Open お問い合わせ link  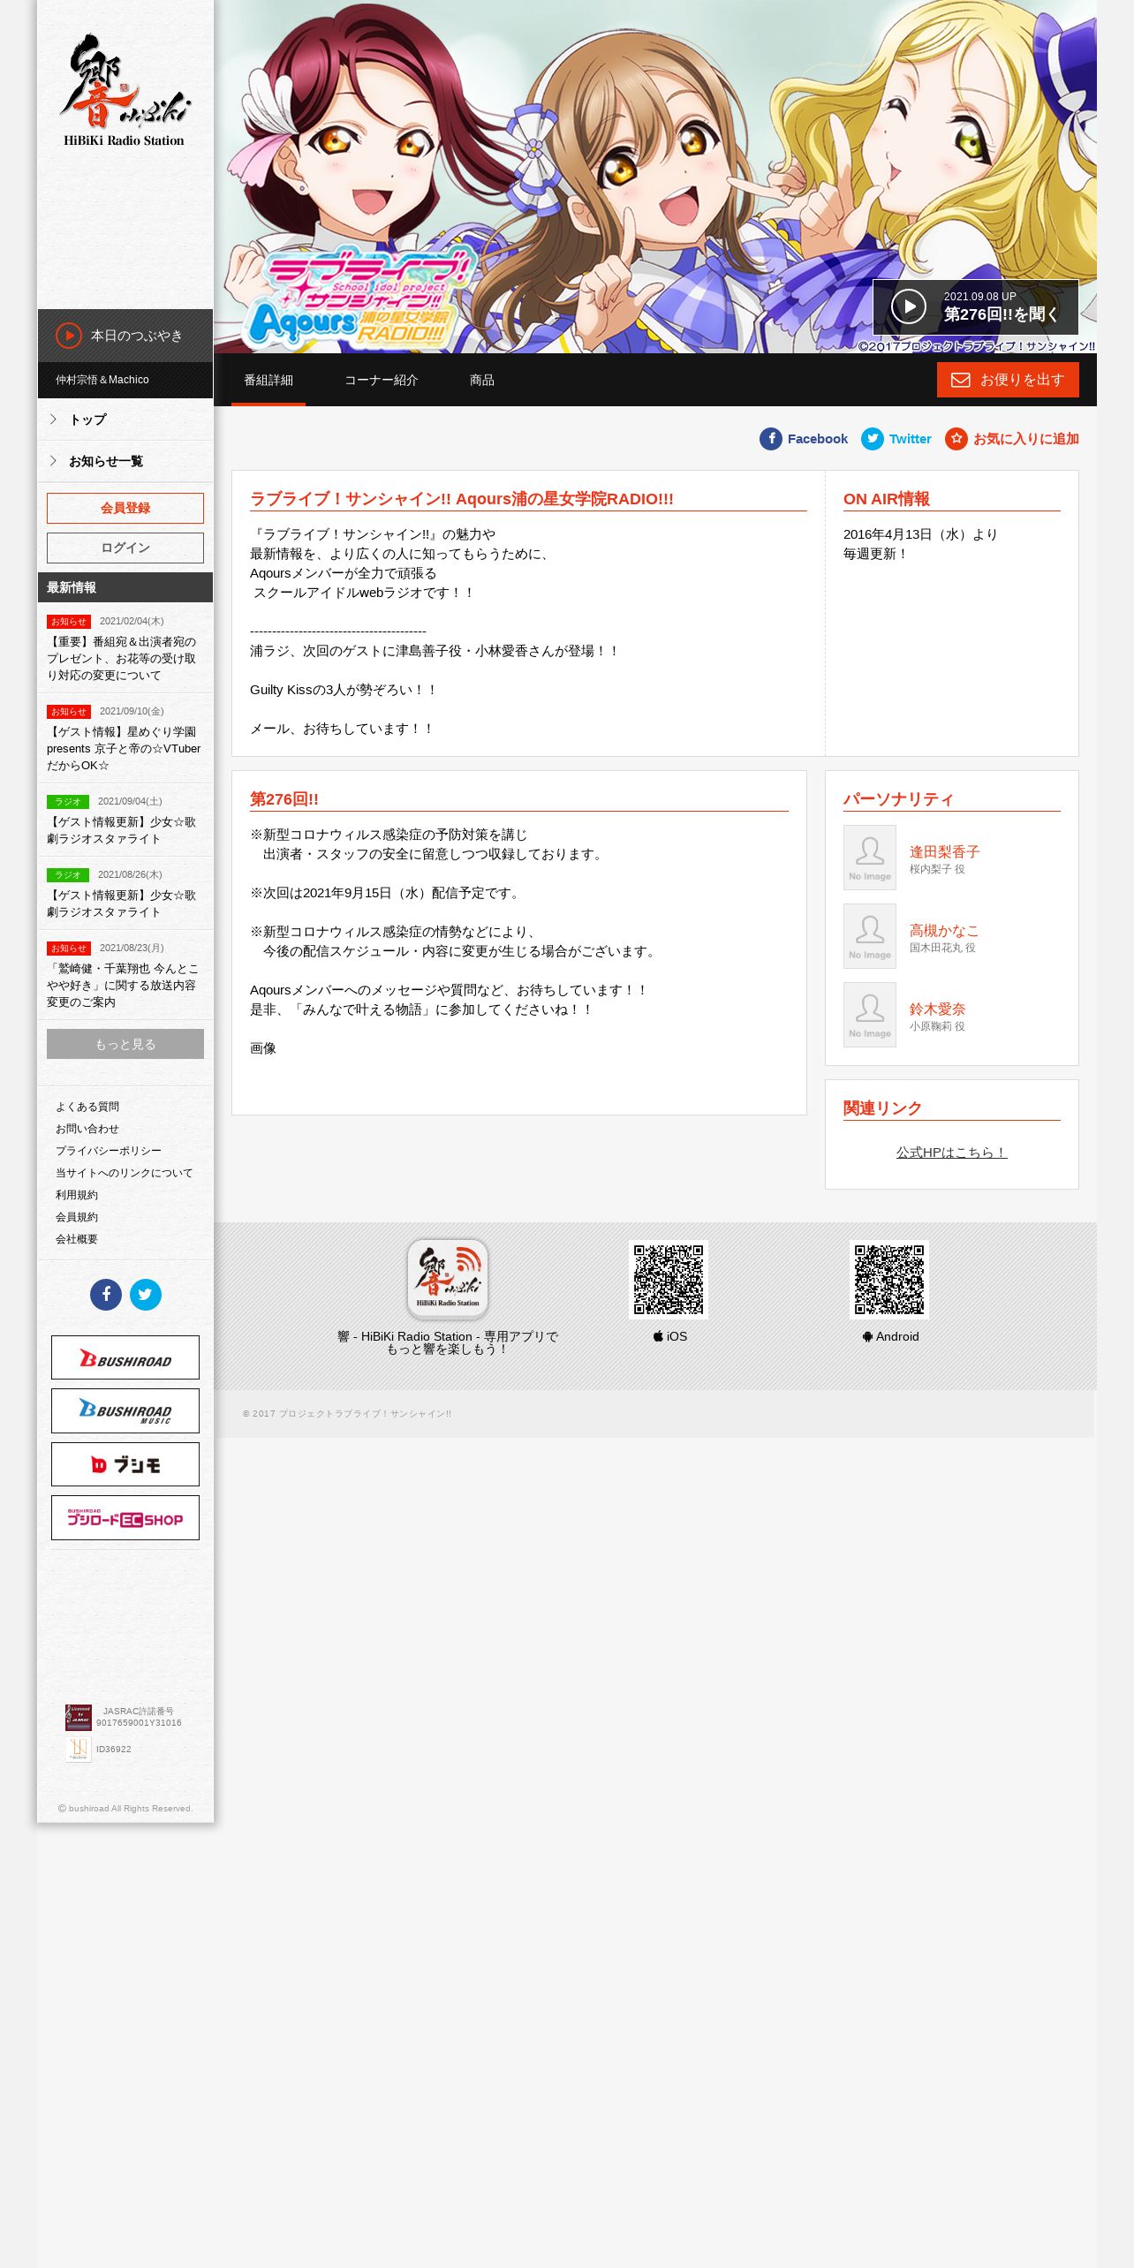[x=87, y=1129]
